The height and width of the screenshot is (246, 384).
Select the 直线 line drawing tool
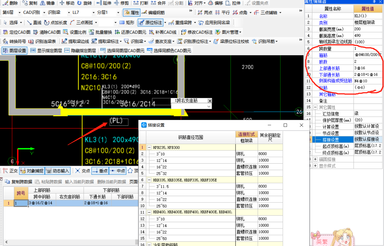34,22
